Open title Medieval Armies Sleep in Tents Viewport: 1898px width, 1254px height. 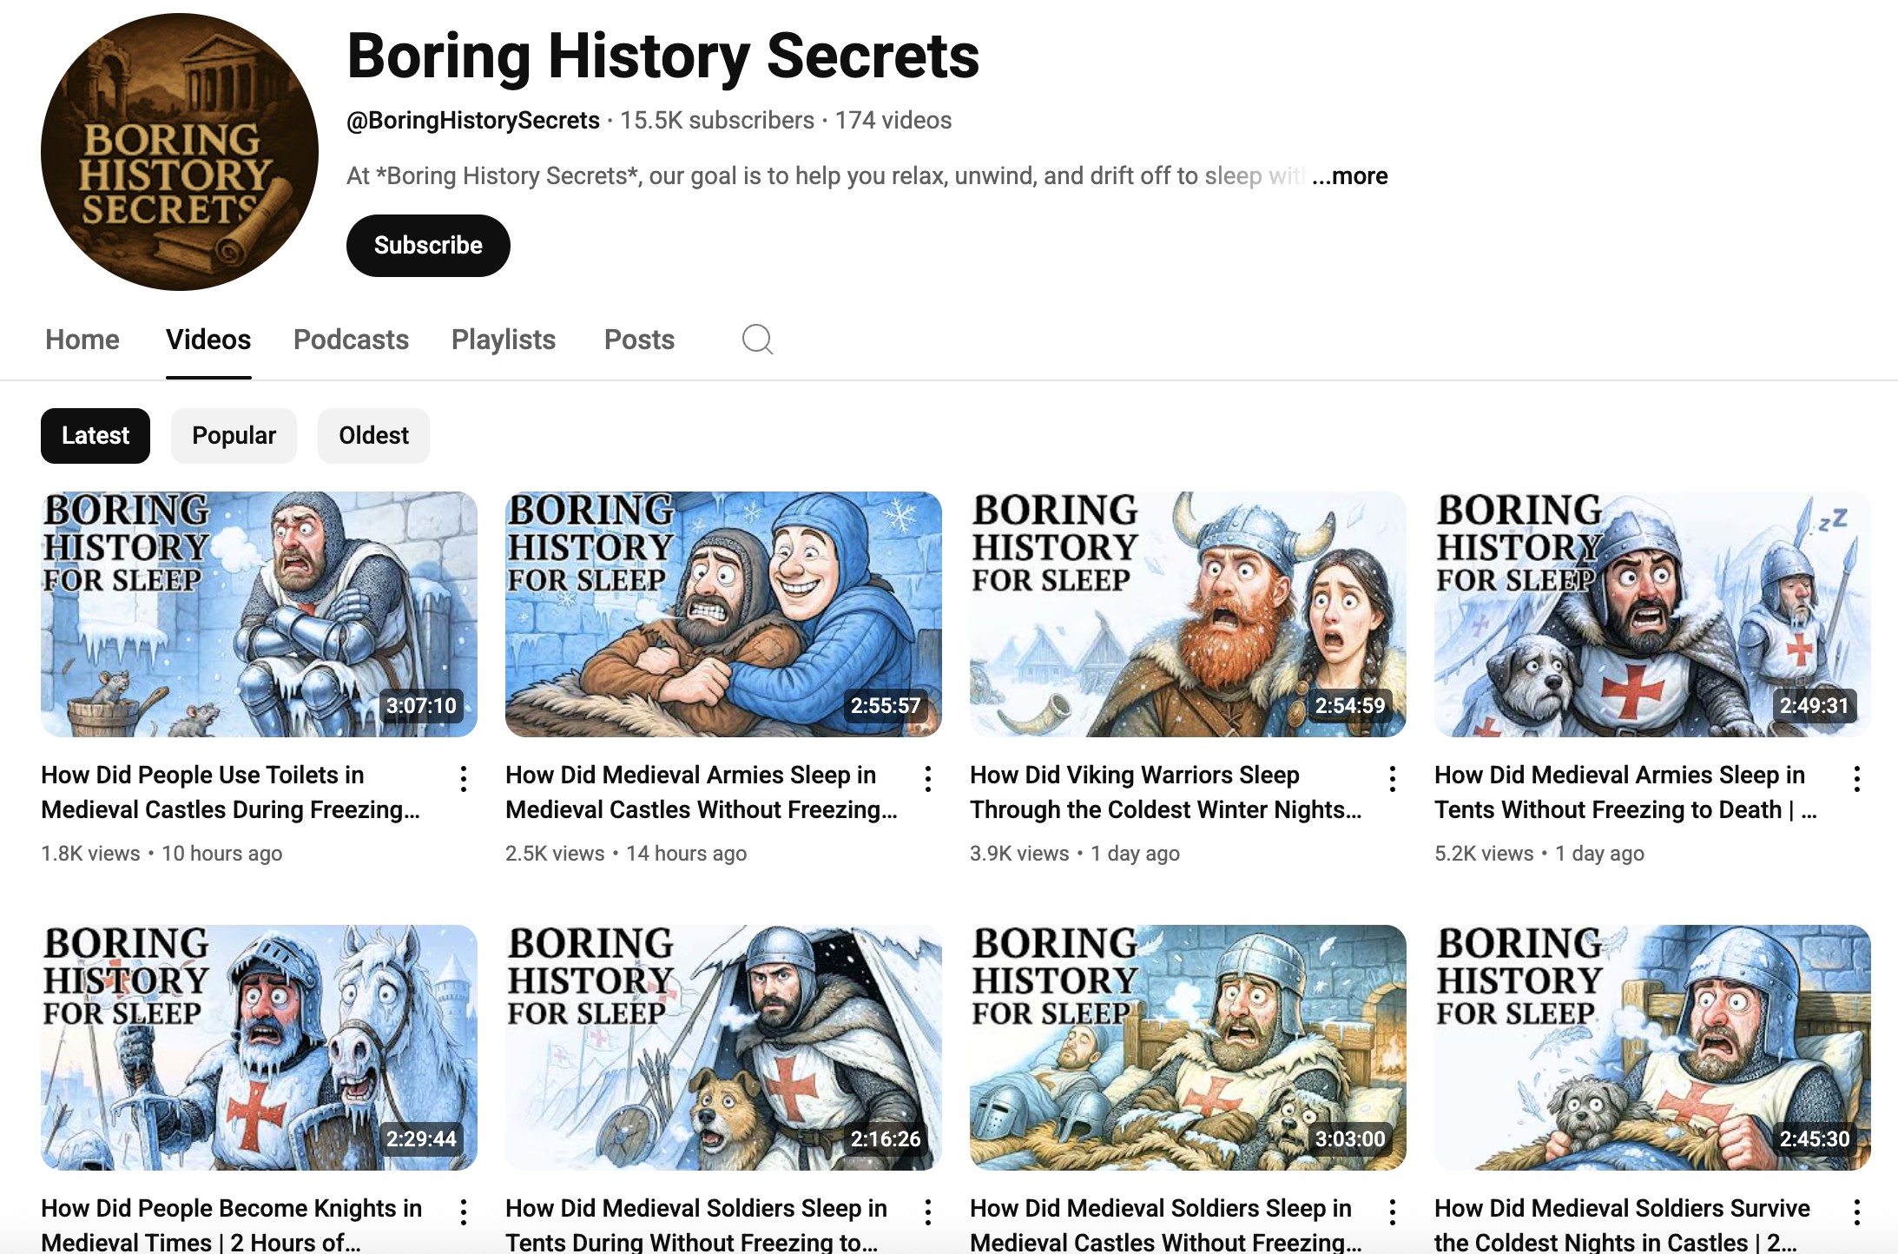coord(1626,792)
